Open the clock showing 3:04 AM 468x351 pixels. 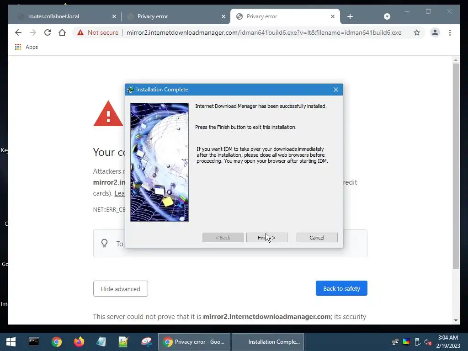(448, 342)
